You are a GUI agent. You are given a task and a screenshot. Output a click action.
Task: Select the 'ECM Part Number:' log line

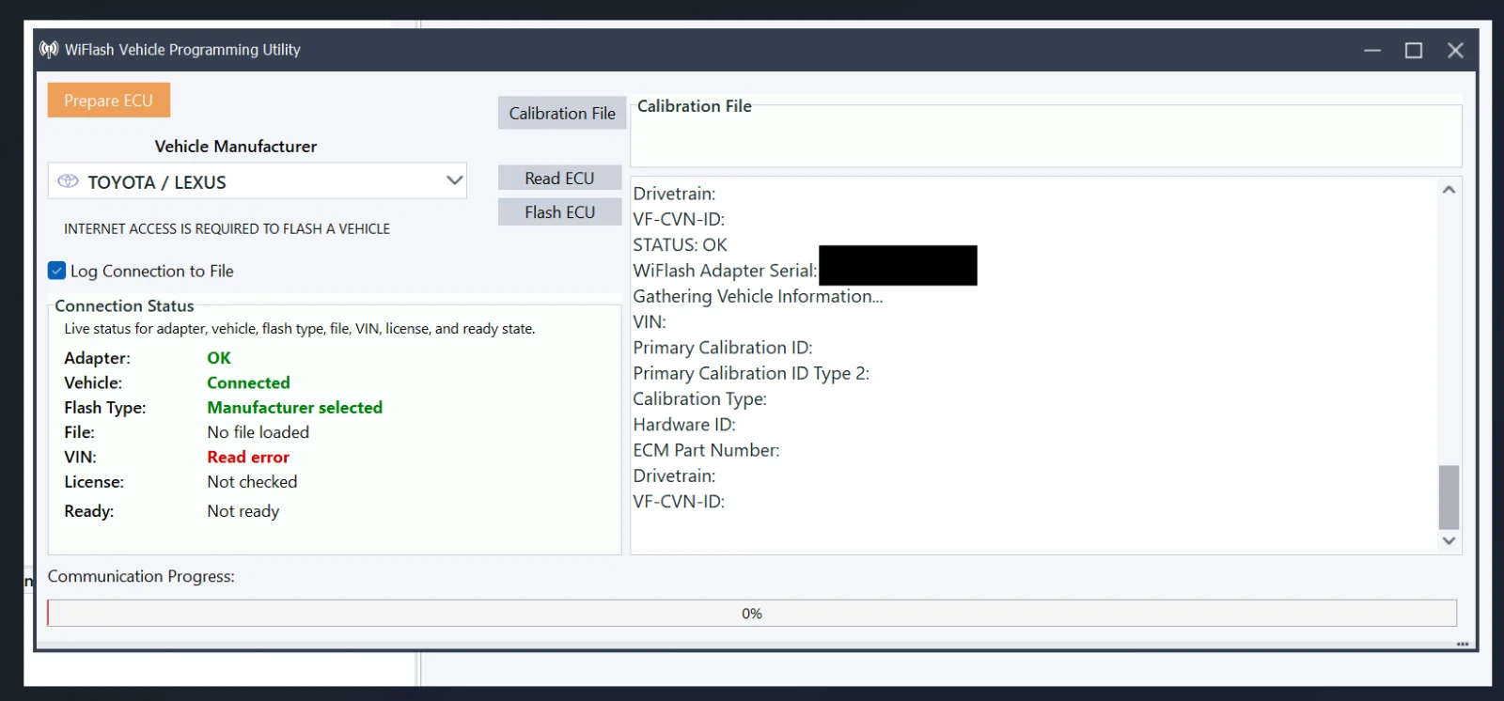tap(706, 450)
